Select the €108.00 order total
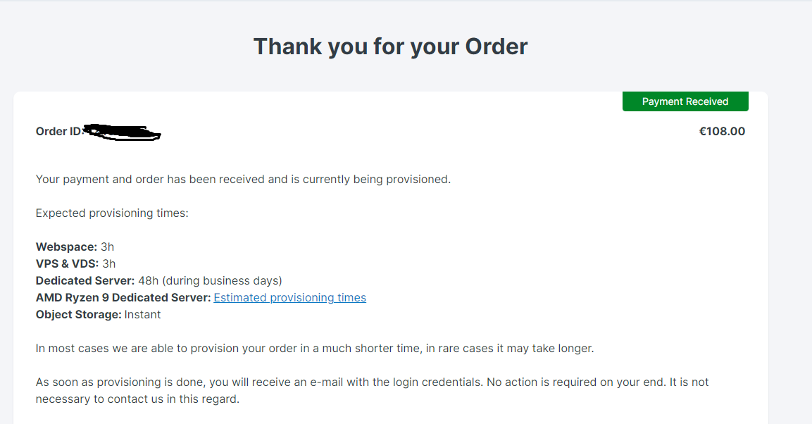This screenshot has height=424, width=812. pyautogui.click(x=722, y=132)
